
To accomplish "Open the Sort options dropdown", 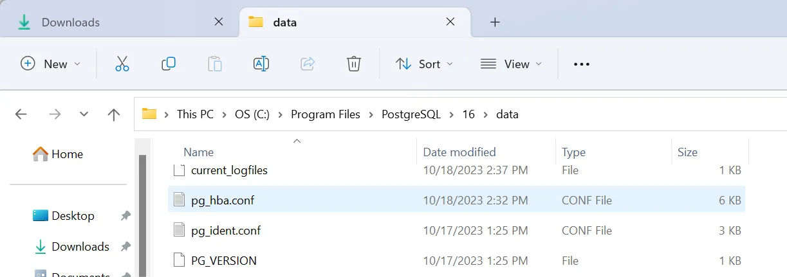I will point(423,64).
